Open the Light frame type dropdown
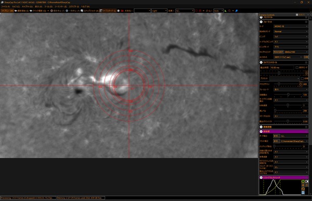 [x=159, y=11]
